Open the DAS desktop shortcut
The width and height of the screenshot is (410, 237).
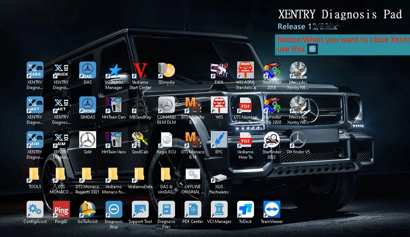click(88, 71)
